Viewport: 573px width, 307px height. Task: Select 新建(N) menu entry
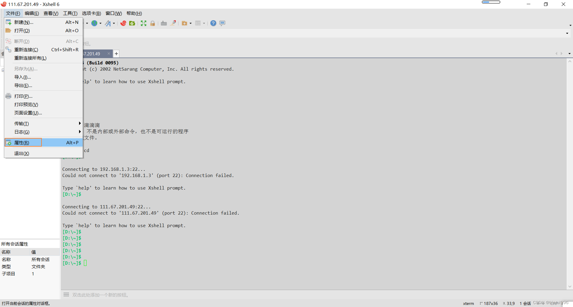[44, 22]
